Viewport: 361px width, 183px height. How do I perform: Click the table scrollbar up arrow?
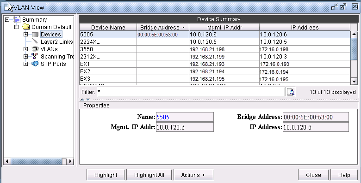click(x=354, y=35)
